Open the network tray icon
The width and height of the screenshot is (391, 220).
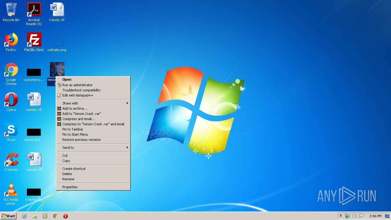click(347, 216)
